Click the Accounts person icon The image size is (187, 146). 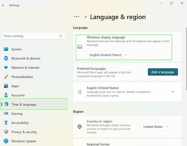6,95
